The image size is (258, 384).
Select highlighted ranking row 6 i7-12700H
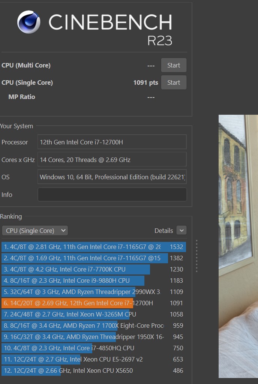(94, 303)
